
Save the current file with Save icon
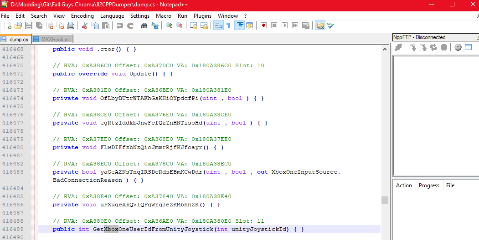pyautogui.click(x=29, y=26)
